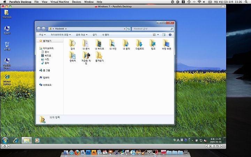Open the 내 음악 folder

[126, 45]
